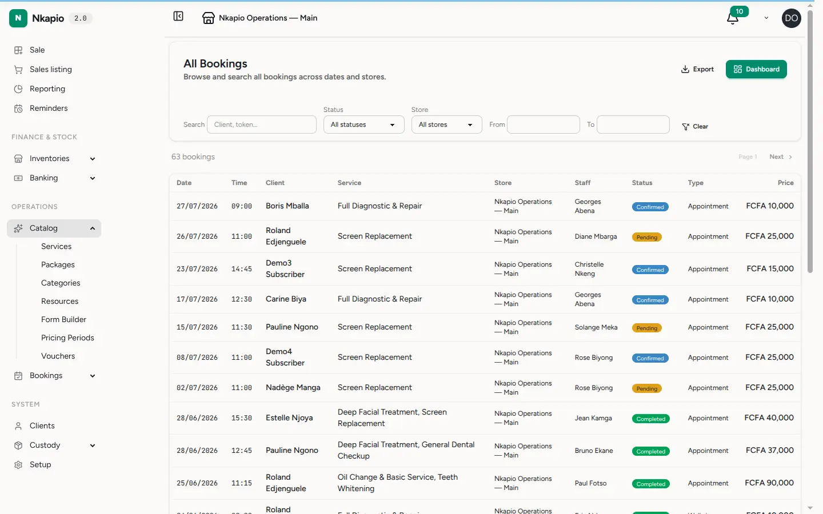The image size is (823, 514).
Task: Click the Inventories store icon
Action: pos(18,159)
